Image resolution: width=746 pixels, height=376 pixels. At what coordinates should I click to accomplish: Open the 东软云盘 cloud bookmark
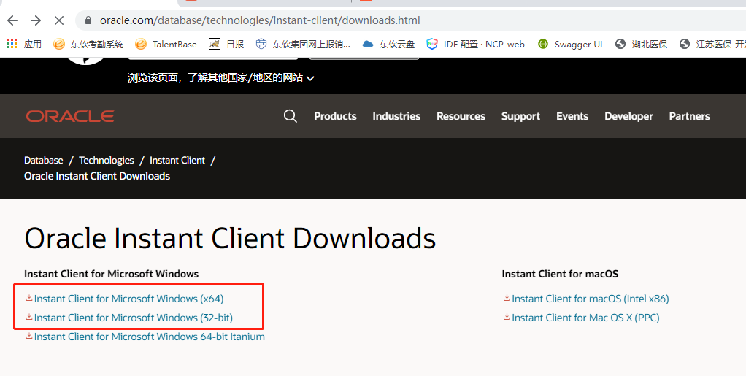pos(388,45)
